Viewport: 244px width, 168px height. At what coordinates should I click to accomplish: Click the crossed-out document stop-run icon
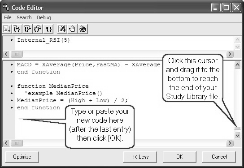62,29
